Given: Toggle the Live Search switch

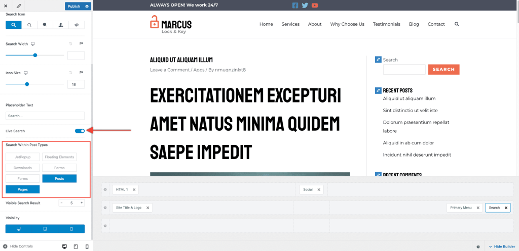Looking at the screenshot, I should 80,131.
